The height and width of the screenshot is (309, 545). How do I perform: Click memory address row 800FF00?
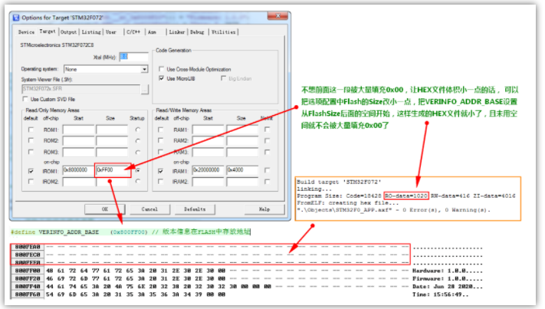point(28,271)
